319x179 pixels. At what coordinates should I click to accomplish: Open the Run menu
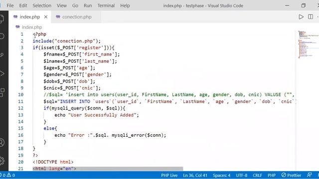pyautogui.click(x=88, y=5)
